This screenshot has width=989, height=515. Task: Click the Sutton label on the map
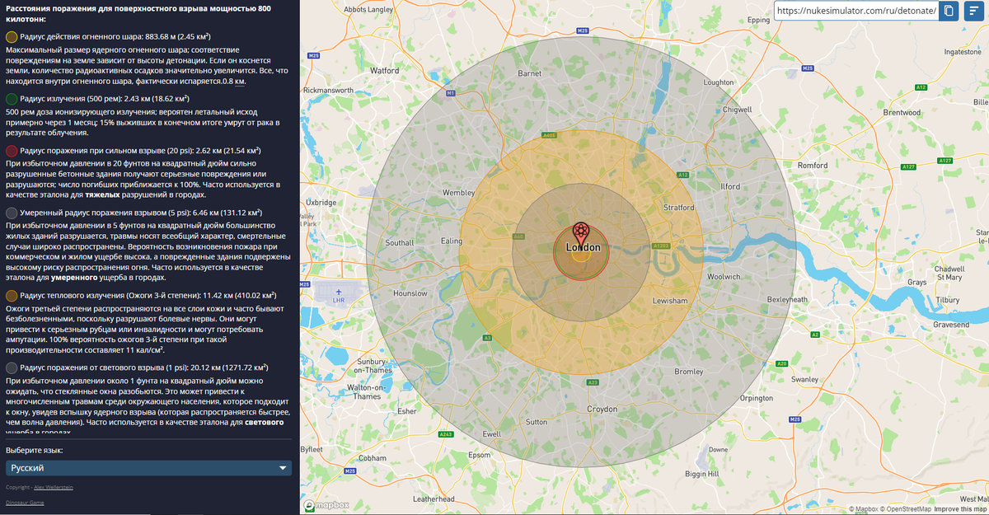pos(536,422)
